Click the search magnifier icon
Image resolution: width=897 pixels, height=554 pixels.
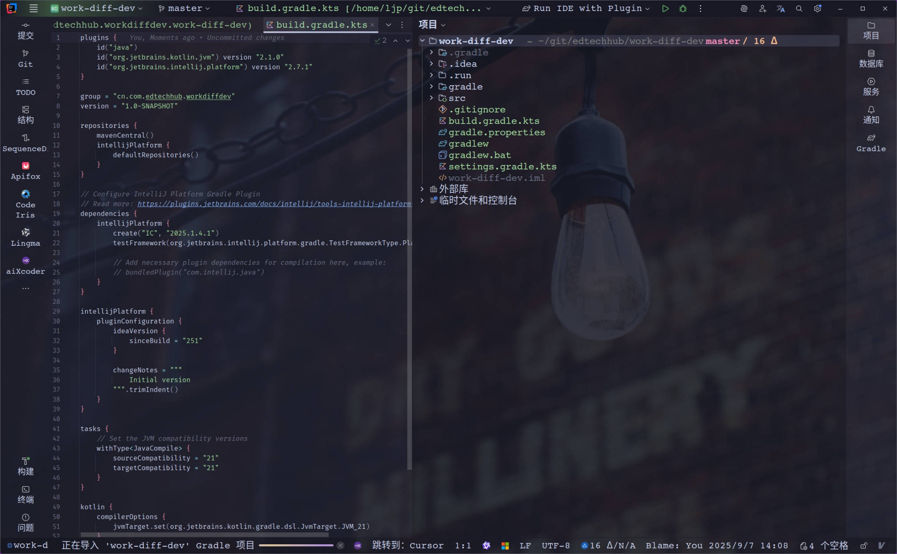tap(799, 8)
